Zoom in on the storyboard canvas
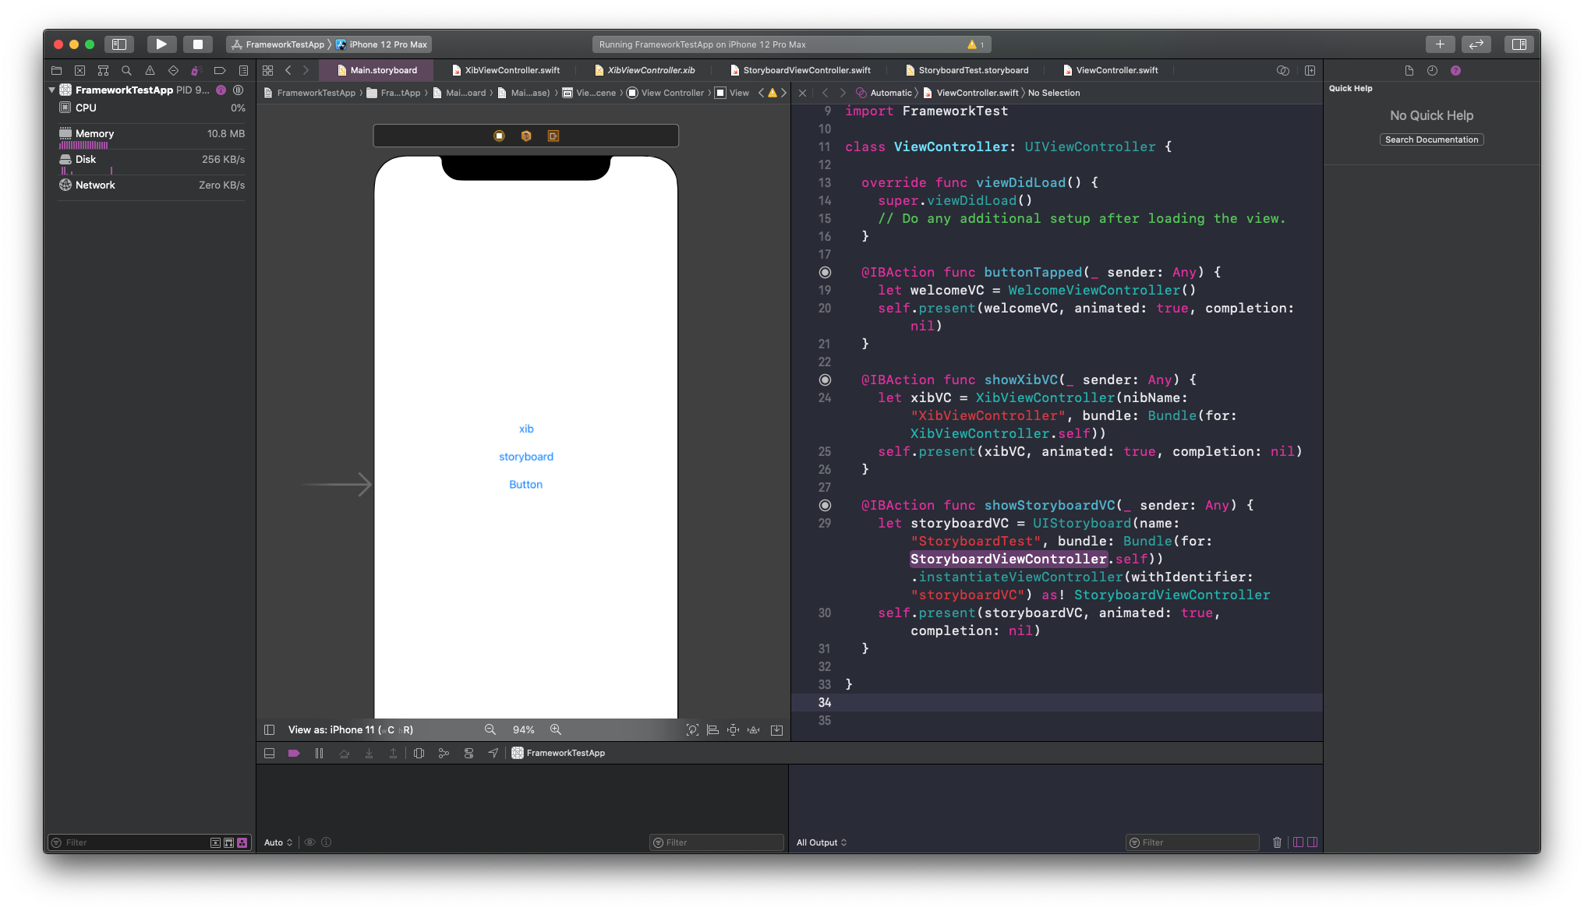Screen dimensions: 1584x911 pyautogui.click(x=556, y=729)
